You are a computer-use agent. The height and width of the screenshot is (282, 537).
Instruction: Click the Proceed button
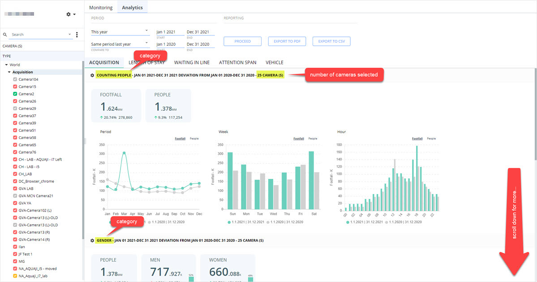pyautogui.click(x=242, y=41)
